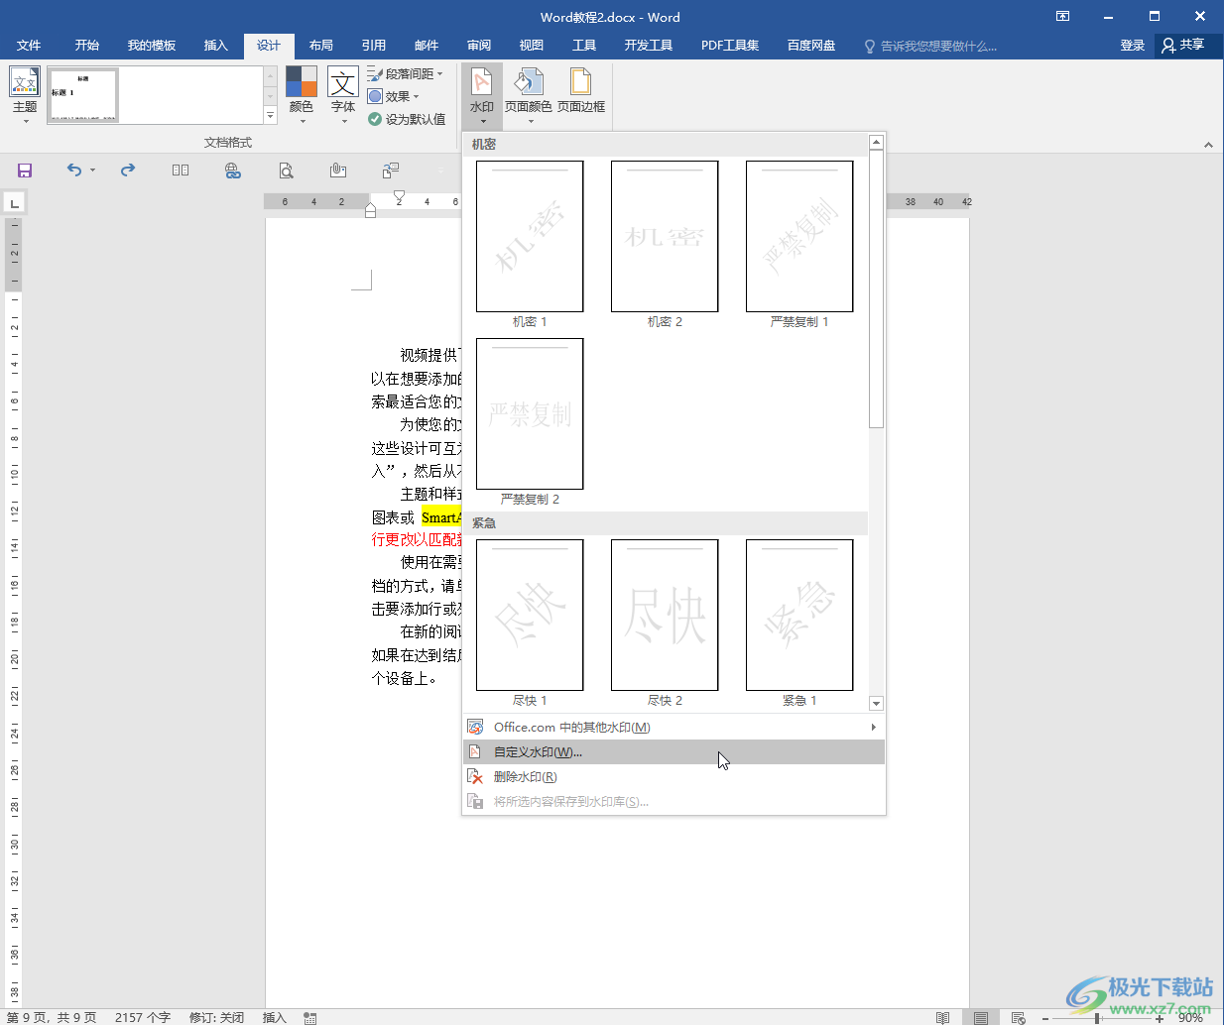Click the macro recording icon in status bar

(x=310, y=1018)
